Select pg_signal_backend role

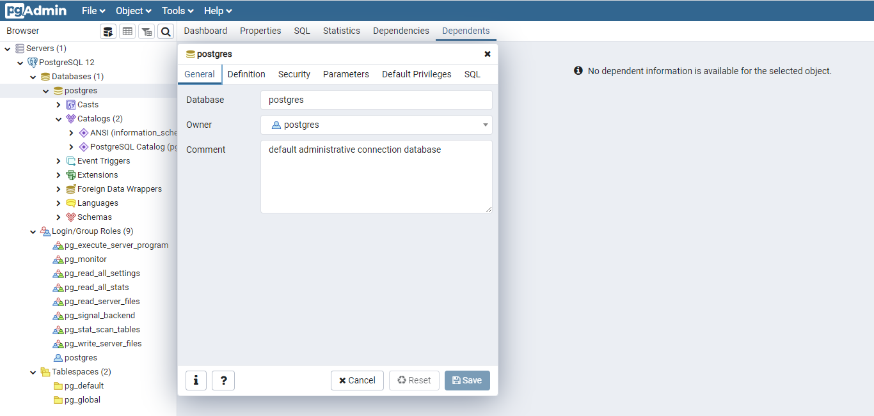[100, 316]
